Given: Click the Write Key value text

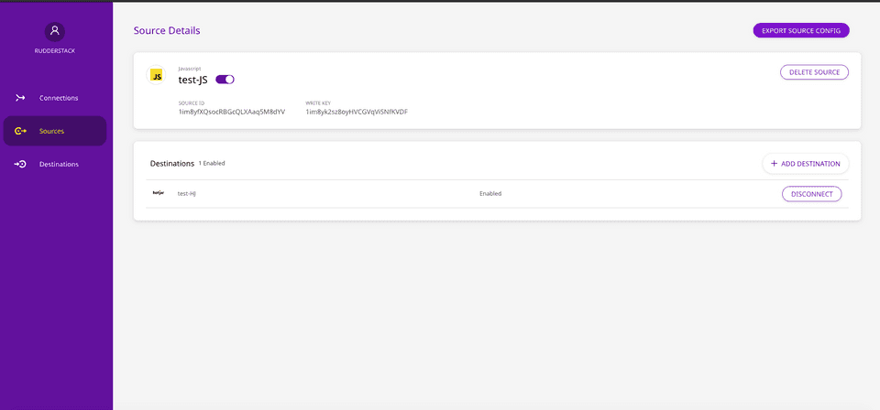Looking at the screenshot, I should [x=357, y=112].
